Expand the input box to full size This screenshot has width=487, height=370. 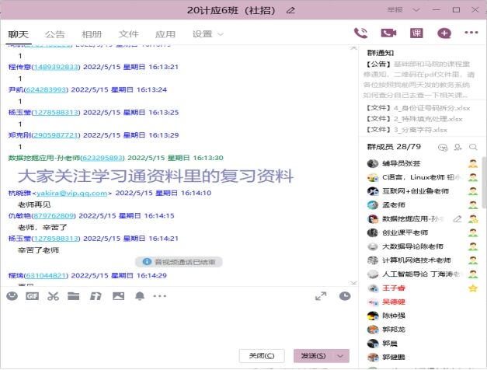point(320,296)
